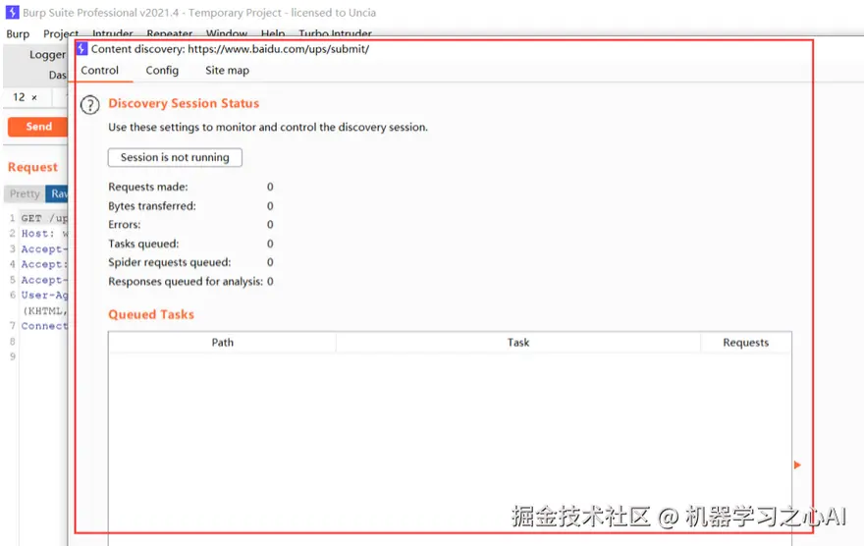Open the help icon beside Discovery Session Status
This screenshot has height=546, width=864.
pos(89,105)
